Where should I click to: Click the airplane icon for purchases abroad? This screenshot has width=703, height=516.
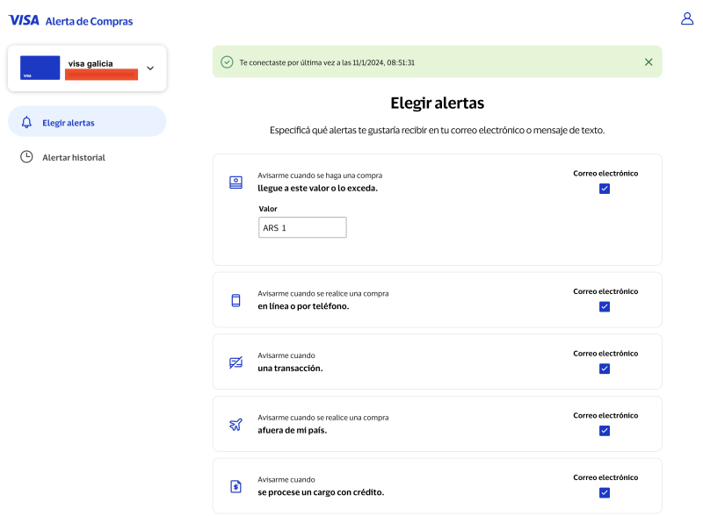tap(236, 425)
